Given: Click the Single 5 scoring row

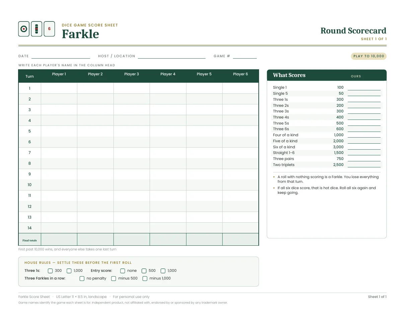Looking at the screenshot, I should 327,93.
